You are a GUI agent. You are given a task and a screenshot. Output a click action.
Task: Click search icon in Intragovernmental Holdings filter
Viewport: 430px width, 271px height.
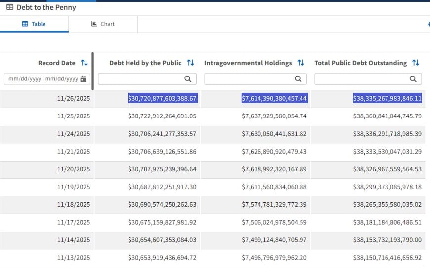click(298, 79)
